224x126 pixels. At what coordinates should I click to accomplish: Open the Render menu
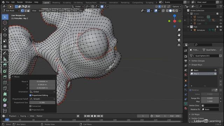tap(20, 2)
